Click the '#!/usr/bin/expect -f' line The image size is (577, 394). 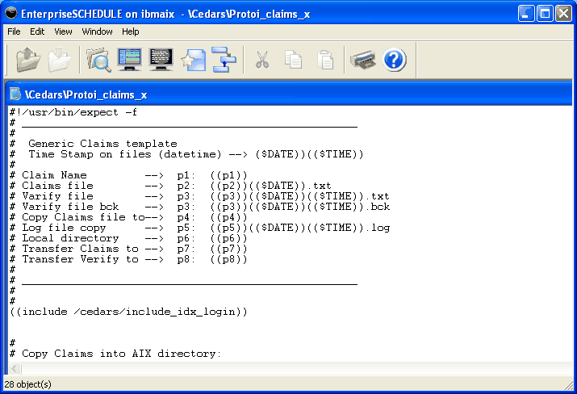pos(73,112)
